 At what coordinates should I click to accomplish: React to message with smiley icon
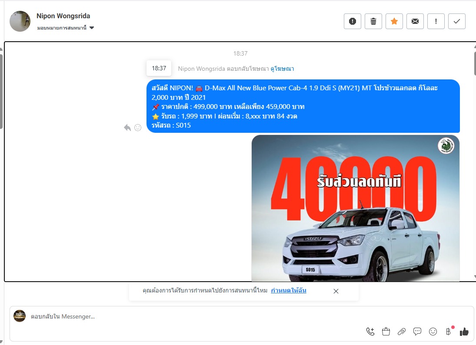[138, 128]
